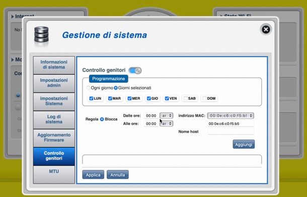Open the Dalle ore AM/PM dropdown

pos(166,116)
